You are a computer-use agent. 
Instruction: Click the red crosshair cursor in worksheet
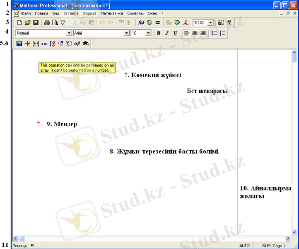[38, 123]
